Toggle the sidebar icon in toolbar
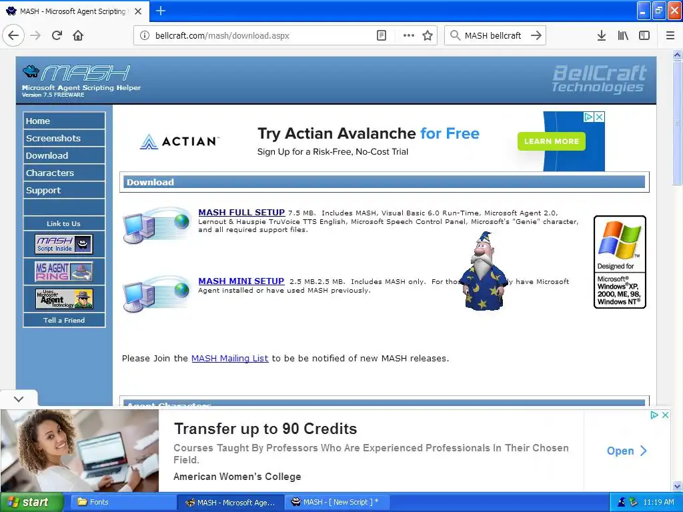Image resolution: width=683 pixels, height=512 pixels. 644,35
